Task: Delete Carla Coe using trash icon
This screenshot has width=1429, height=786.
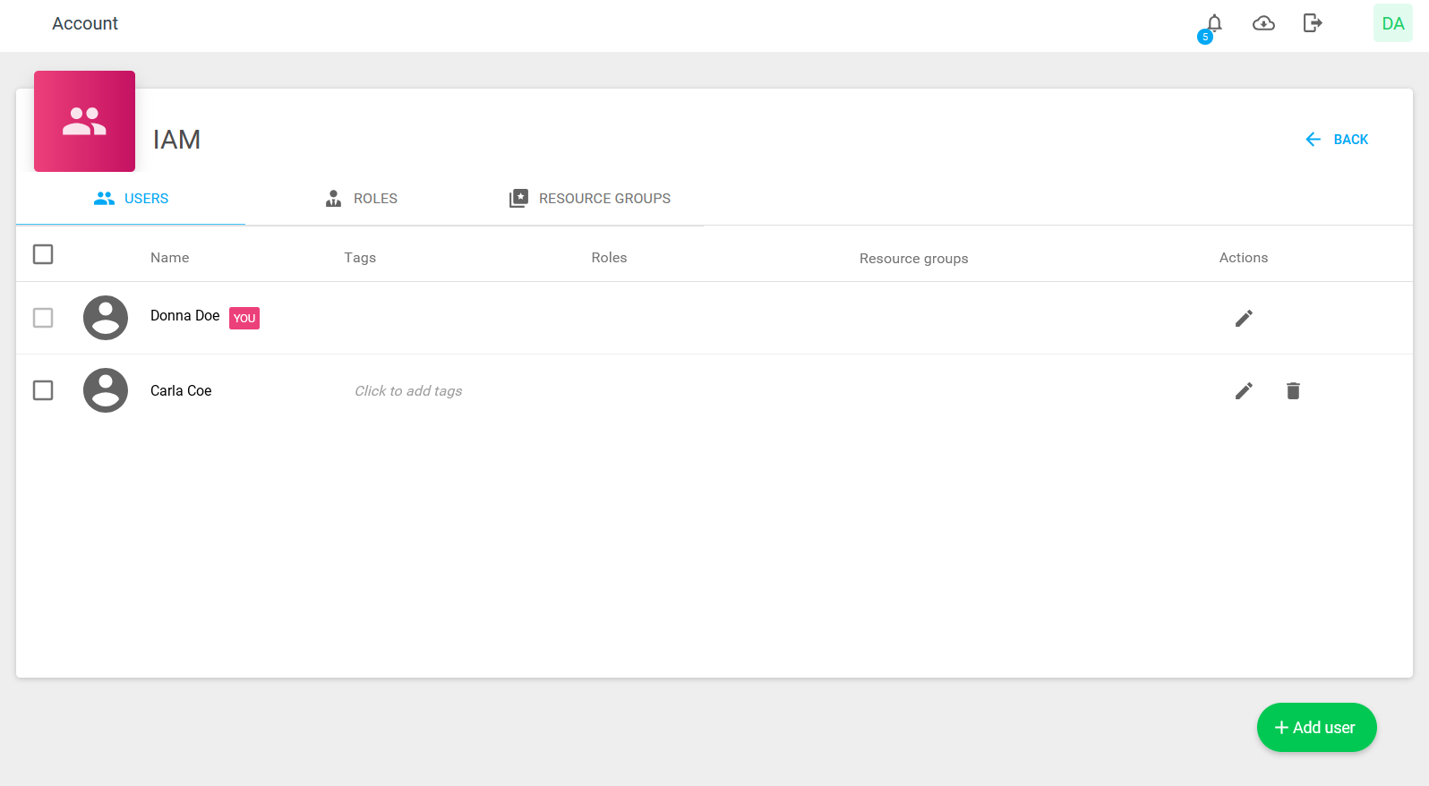Action: 1293,391
